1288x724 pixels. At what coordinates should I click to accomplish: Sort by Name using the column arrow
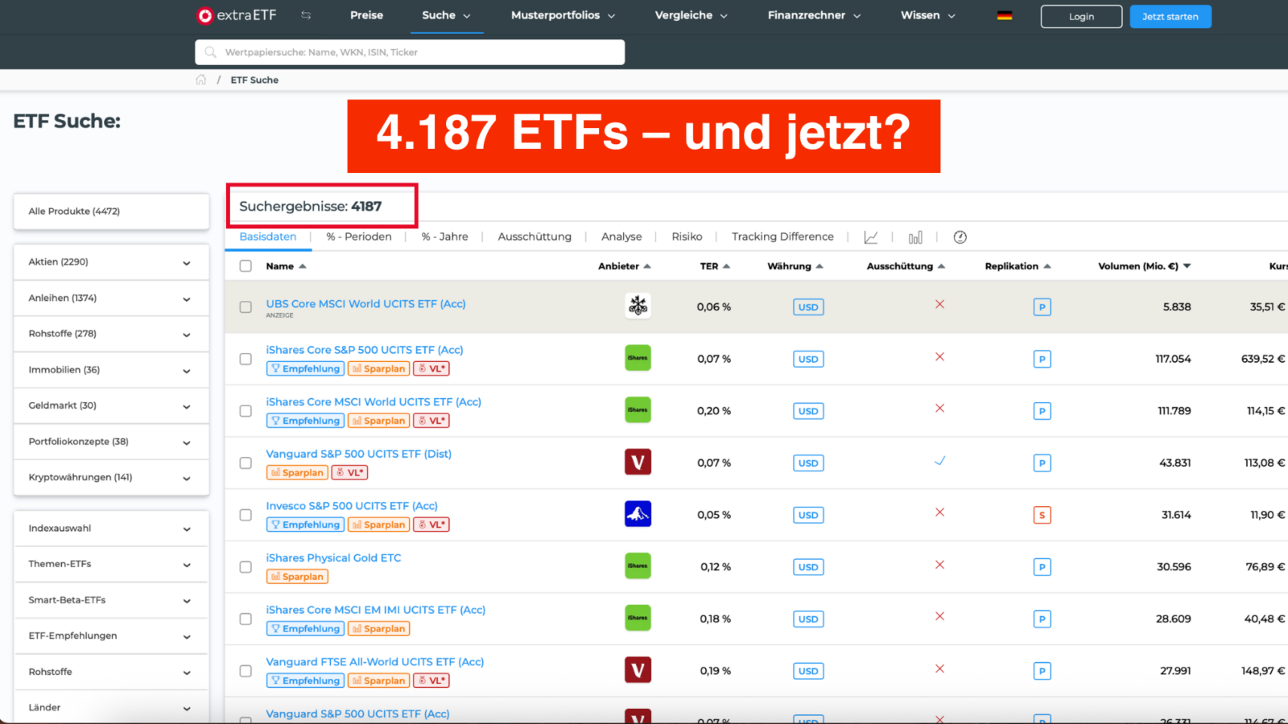click(x=303, y=266)
